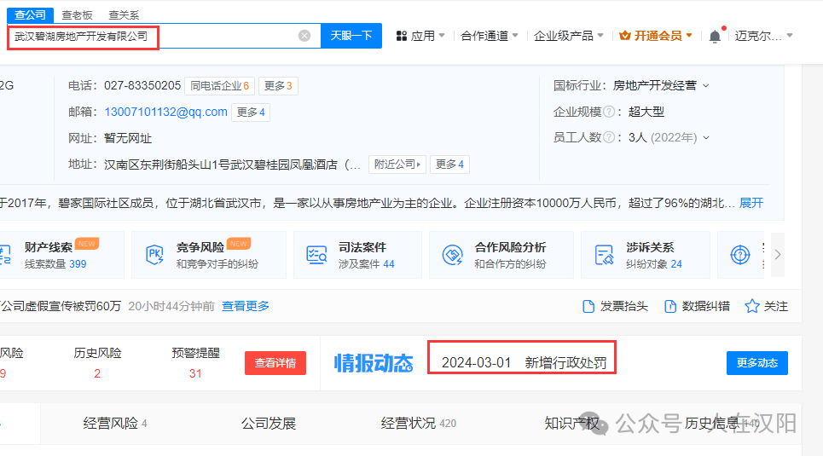Switch to the 查老板 tab

[77, 15]
